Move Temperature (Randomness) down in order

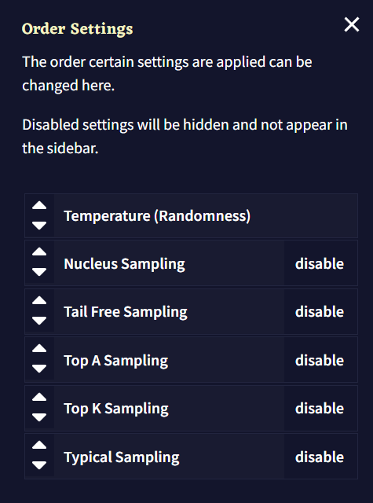tap(39, 226)
